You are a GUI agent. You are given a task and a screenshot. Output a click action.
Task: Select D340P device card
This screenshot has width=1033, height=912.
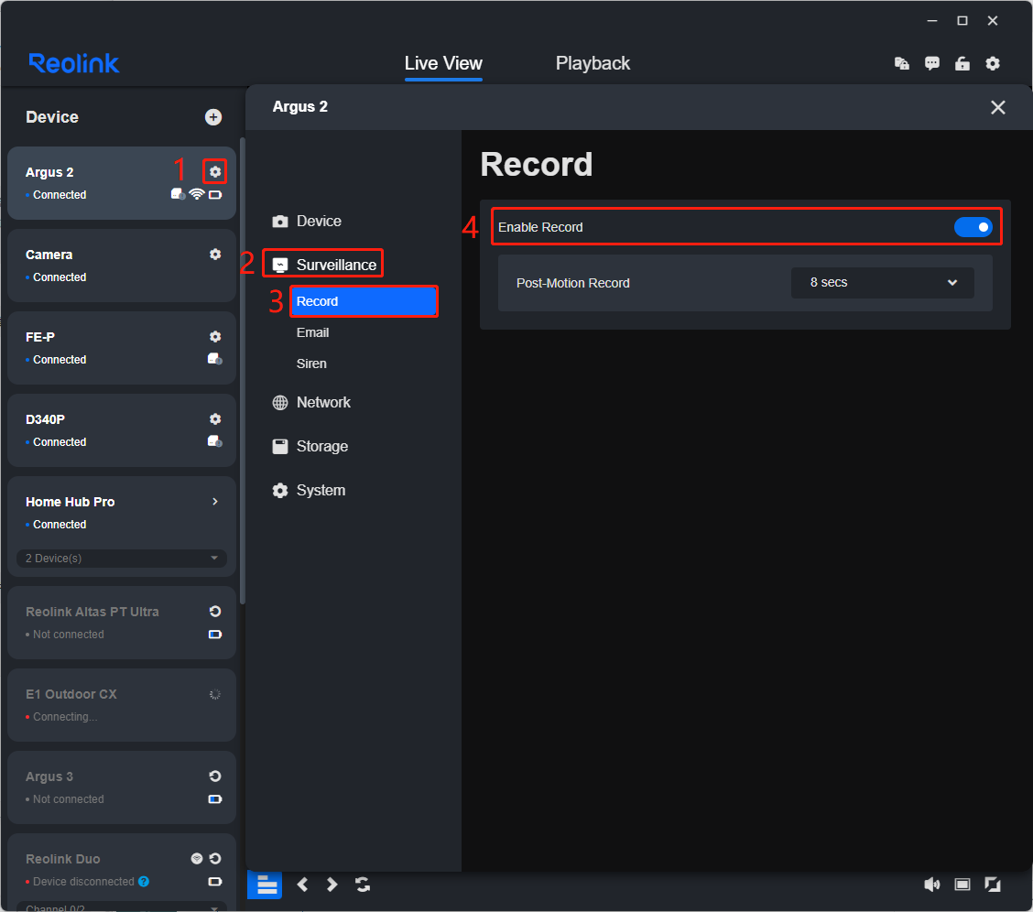click(x=122, y=430)
